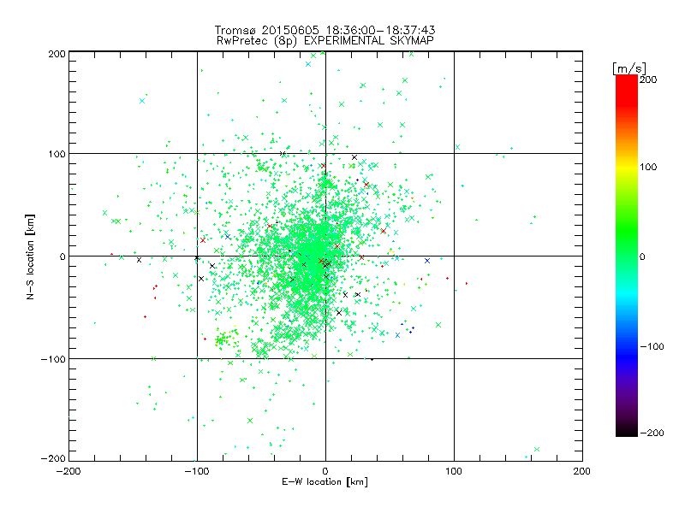This screenshot has height=513, width=685.
Task: Click the y-axis tick label '200'
Action: point(57,54)
